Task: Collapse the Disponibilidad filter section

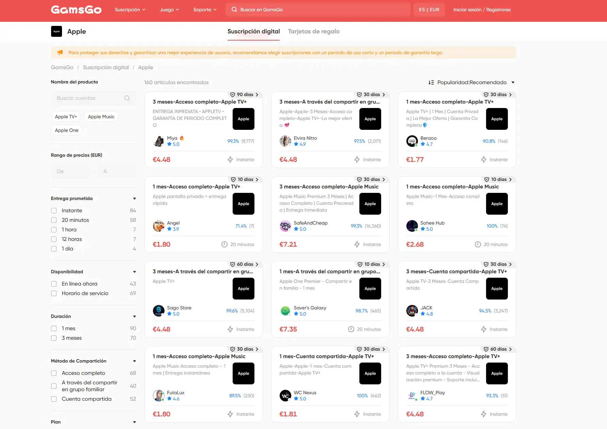Action: click(x=135, y=272)
